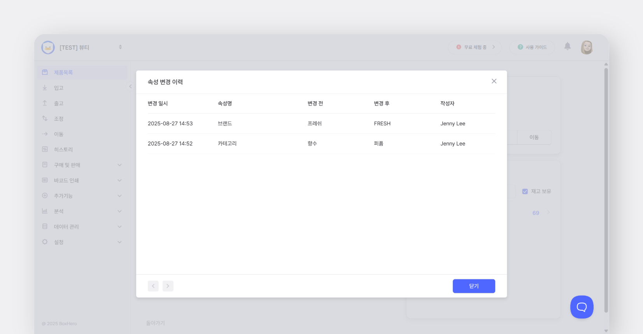Click the blue 닫기 button
Viewport: 643px width, 334px height.
point(474,286)
